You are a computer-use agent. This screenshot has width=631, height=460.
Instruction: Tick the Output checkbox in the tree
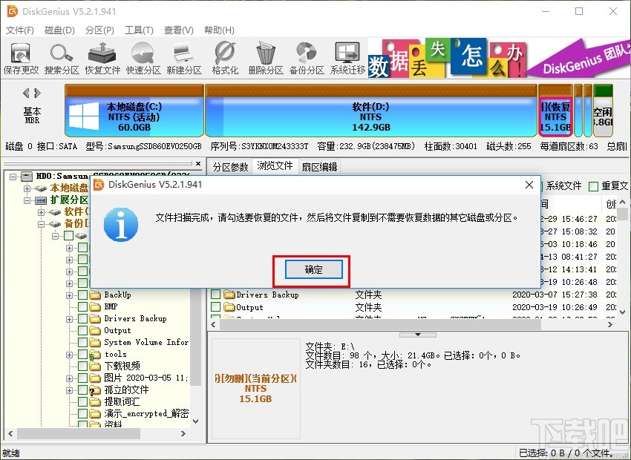[x=82, y=331]
